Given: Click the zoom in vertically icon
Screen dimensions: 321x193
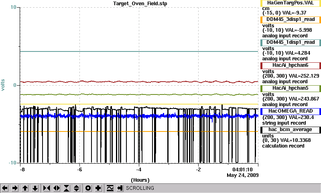Looking at the screenshot, I should click(67, 188).
